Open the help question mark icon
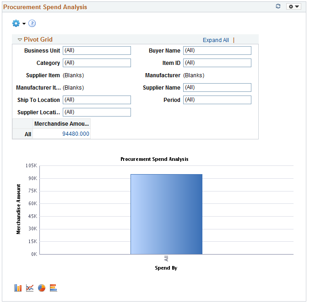Image resolution: width=310 pixels, height=303 pixels. point(32,23)
